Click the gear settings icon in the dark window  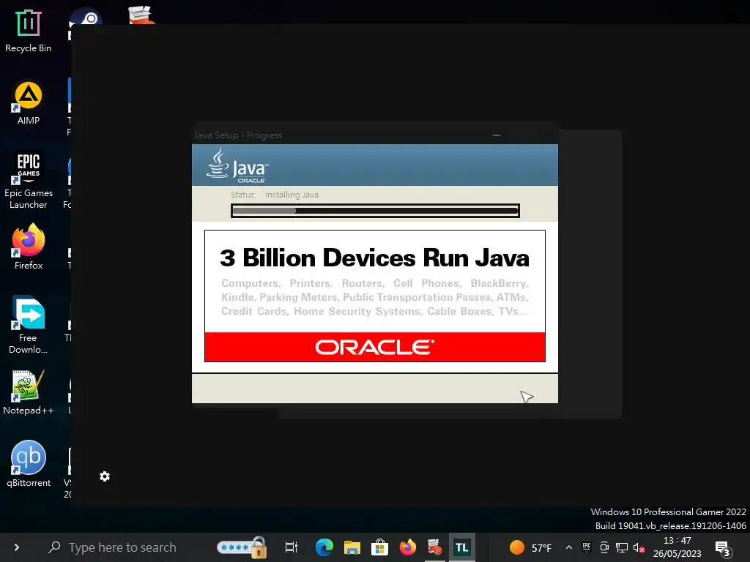[105, 476]
